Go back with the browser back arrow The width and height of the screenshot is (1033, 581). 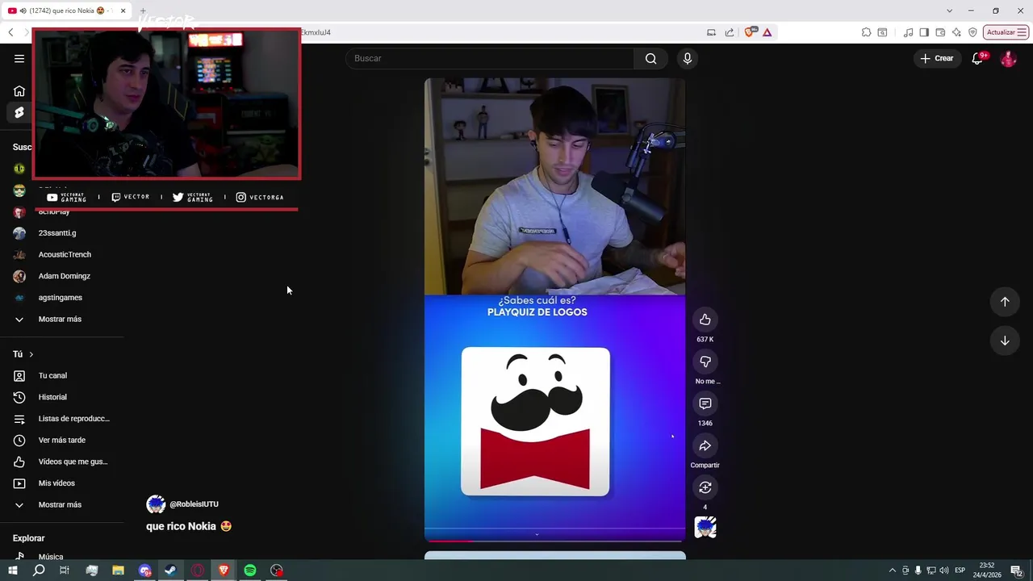point(10,32)
